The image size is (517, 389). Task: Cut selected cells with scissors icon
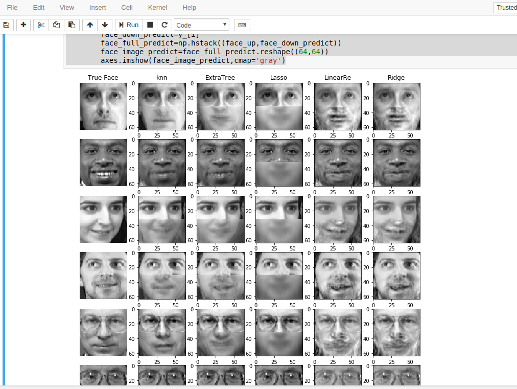41,25
